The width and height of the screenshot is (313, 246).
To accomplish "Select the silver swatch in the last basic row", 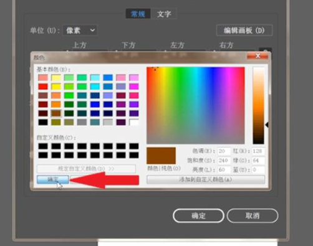I will (108, 122).
